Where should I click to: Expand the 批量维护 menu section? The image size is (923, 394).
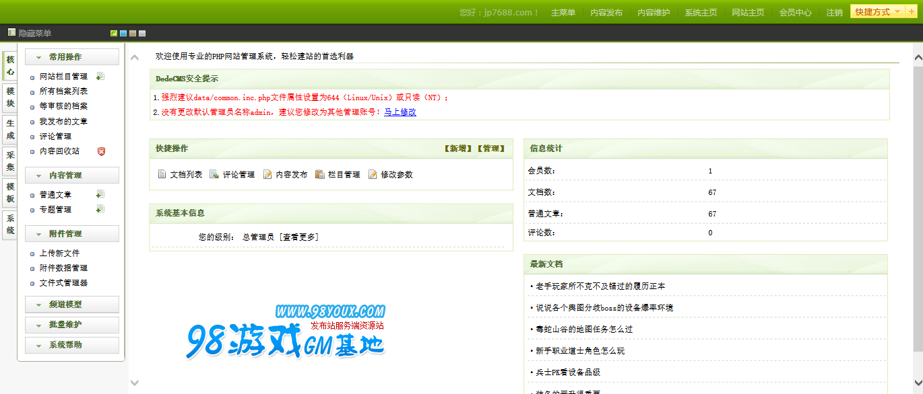[x=72, y=324]
